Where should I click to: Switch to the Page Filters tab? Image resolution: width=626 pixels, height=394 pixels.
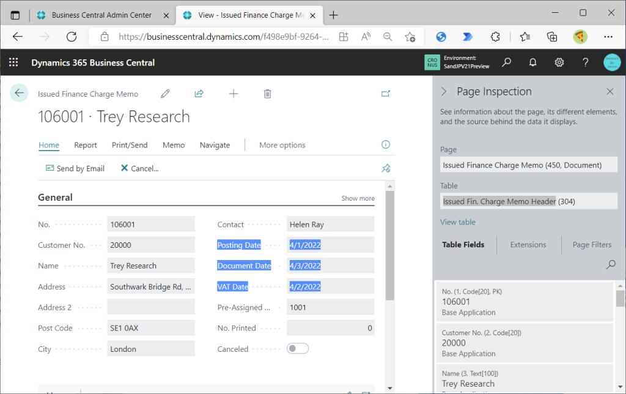click(592, 245)
